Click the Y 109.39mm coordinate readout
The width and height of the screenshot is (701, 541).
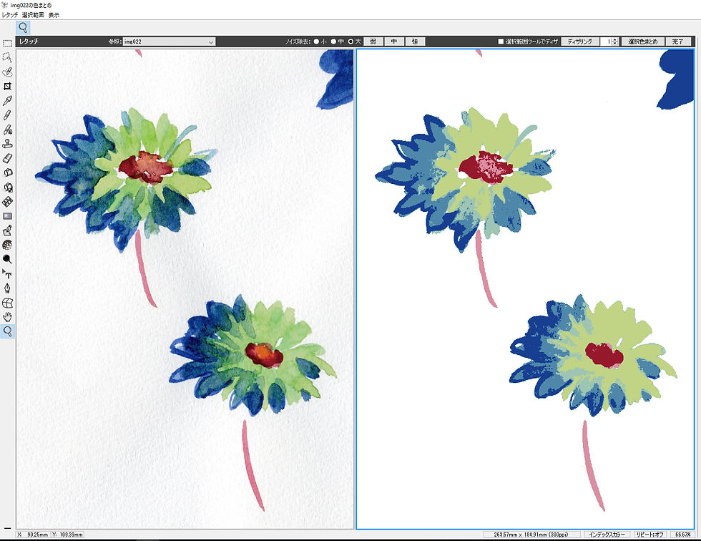coord(67,535)
